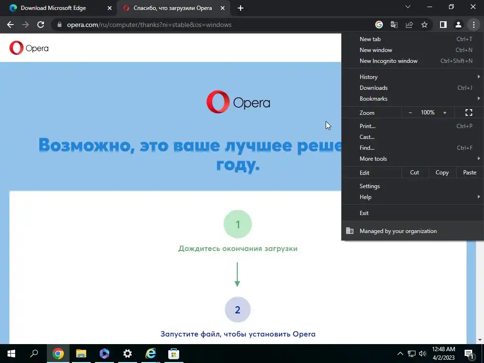Select the Спасибо, что загрузили Opera tab
This screenshot has height=363, width=484.
coord(173,9)
